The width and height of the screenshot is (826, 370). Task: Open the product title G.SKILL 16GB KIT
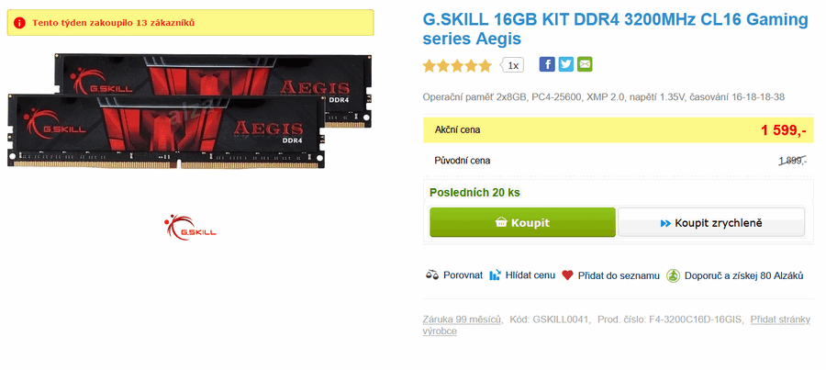[x=615, y=29]
